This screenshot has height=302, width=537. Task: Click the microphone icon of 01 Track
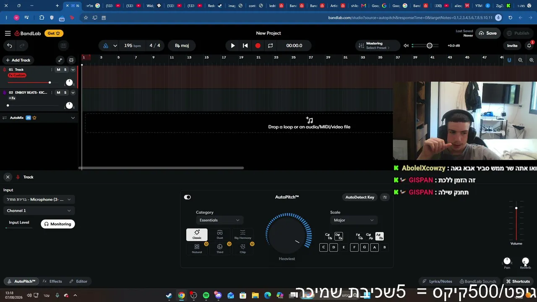tap(5, 70)
